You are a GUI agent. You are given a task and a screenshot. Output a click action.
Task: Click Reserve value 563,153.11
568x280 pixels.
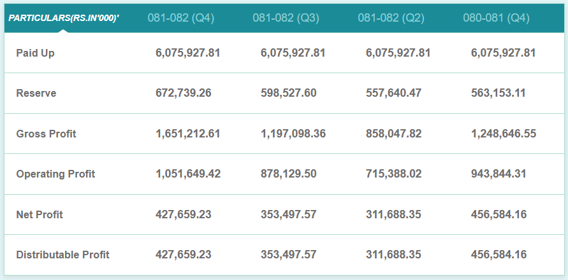click(499, 93)
